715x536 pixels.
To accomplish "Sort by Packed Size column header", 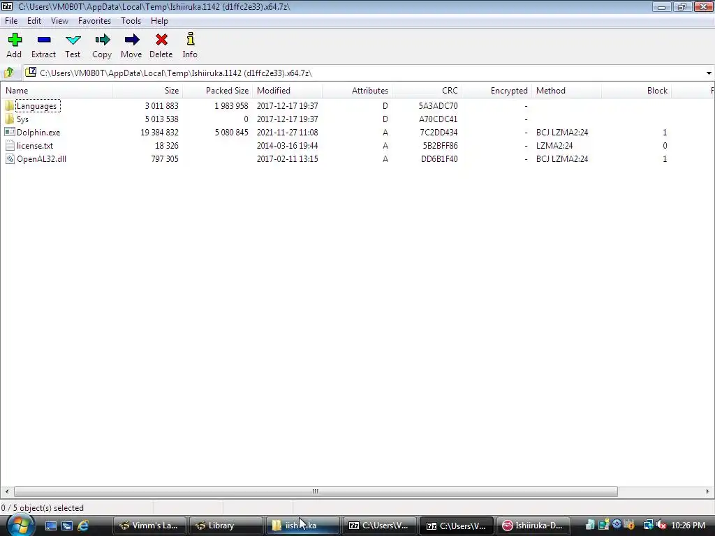I will point(218,90).
